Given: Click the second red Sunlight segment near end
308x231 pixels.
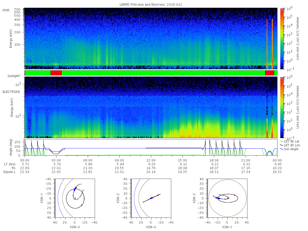Looking at the screenshot, I should [x=269, y=73].
